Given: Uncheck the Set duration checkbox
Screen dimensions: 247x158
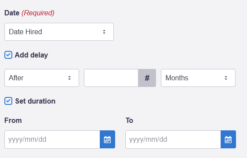Looking at the screenshot, I should click(8, 101).
